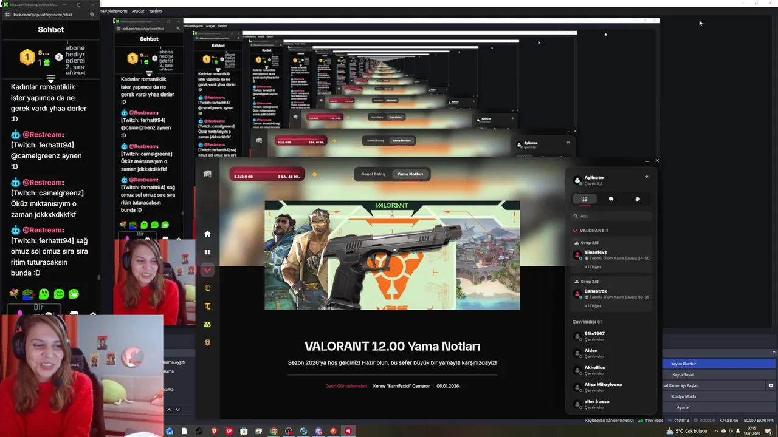Open the weather widget in taskbar
Screen dimensions: 778x437
pos(687,431)
